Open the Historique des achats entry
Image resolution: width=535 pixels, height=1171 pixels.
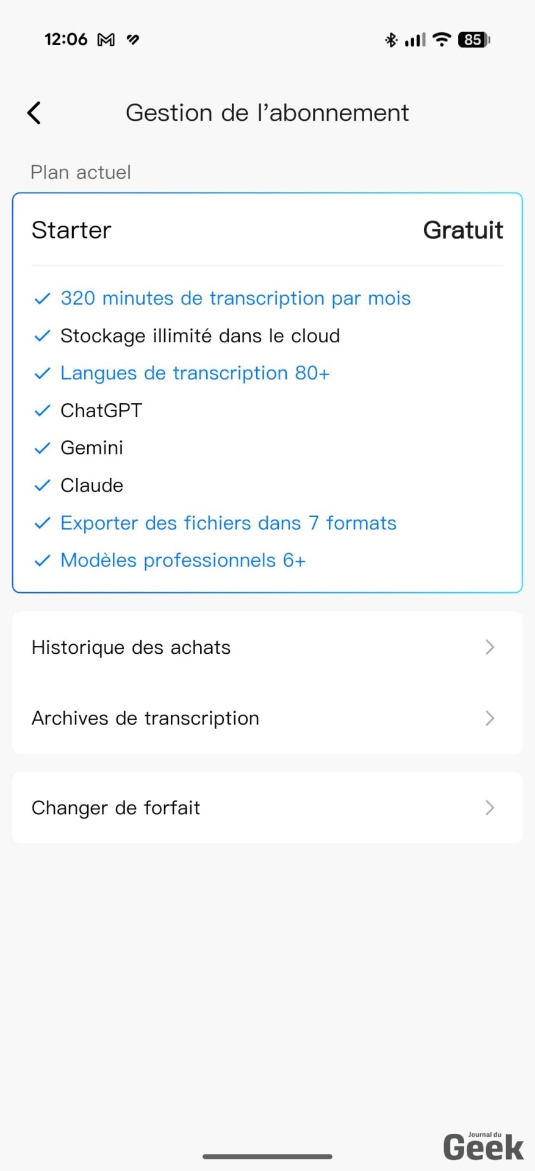[131, 647]
